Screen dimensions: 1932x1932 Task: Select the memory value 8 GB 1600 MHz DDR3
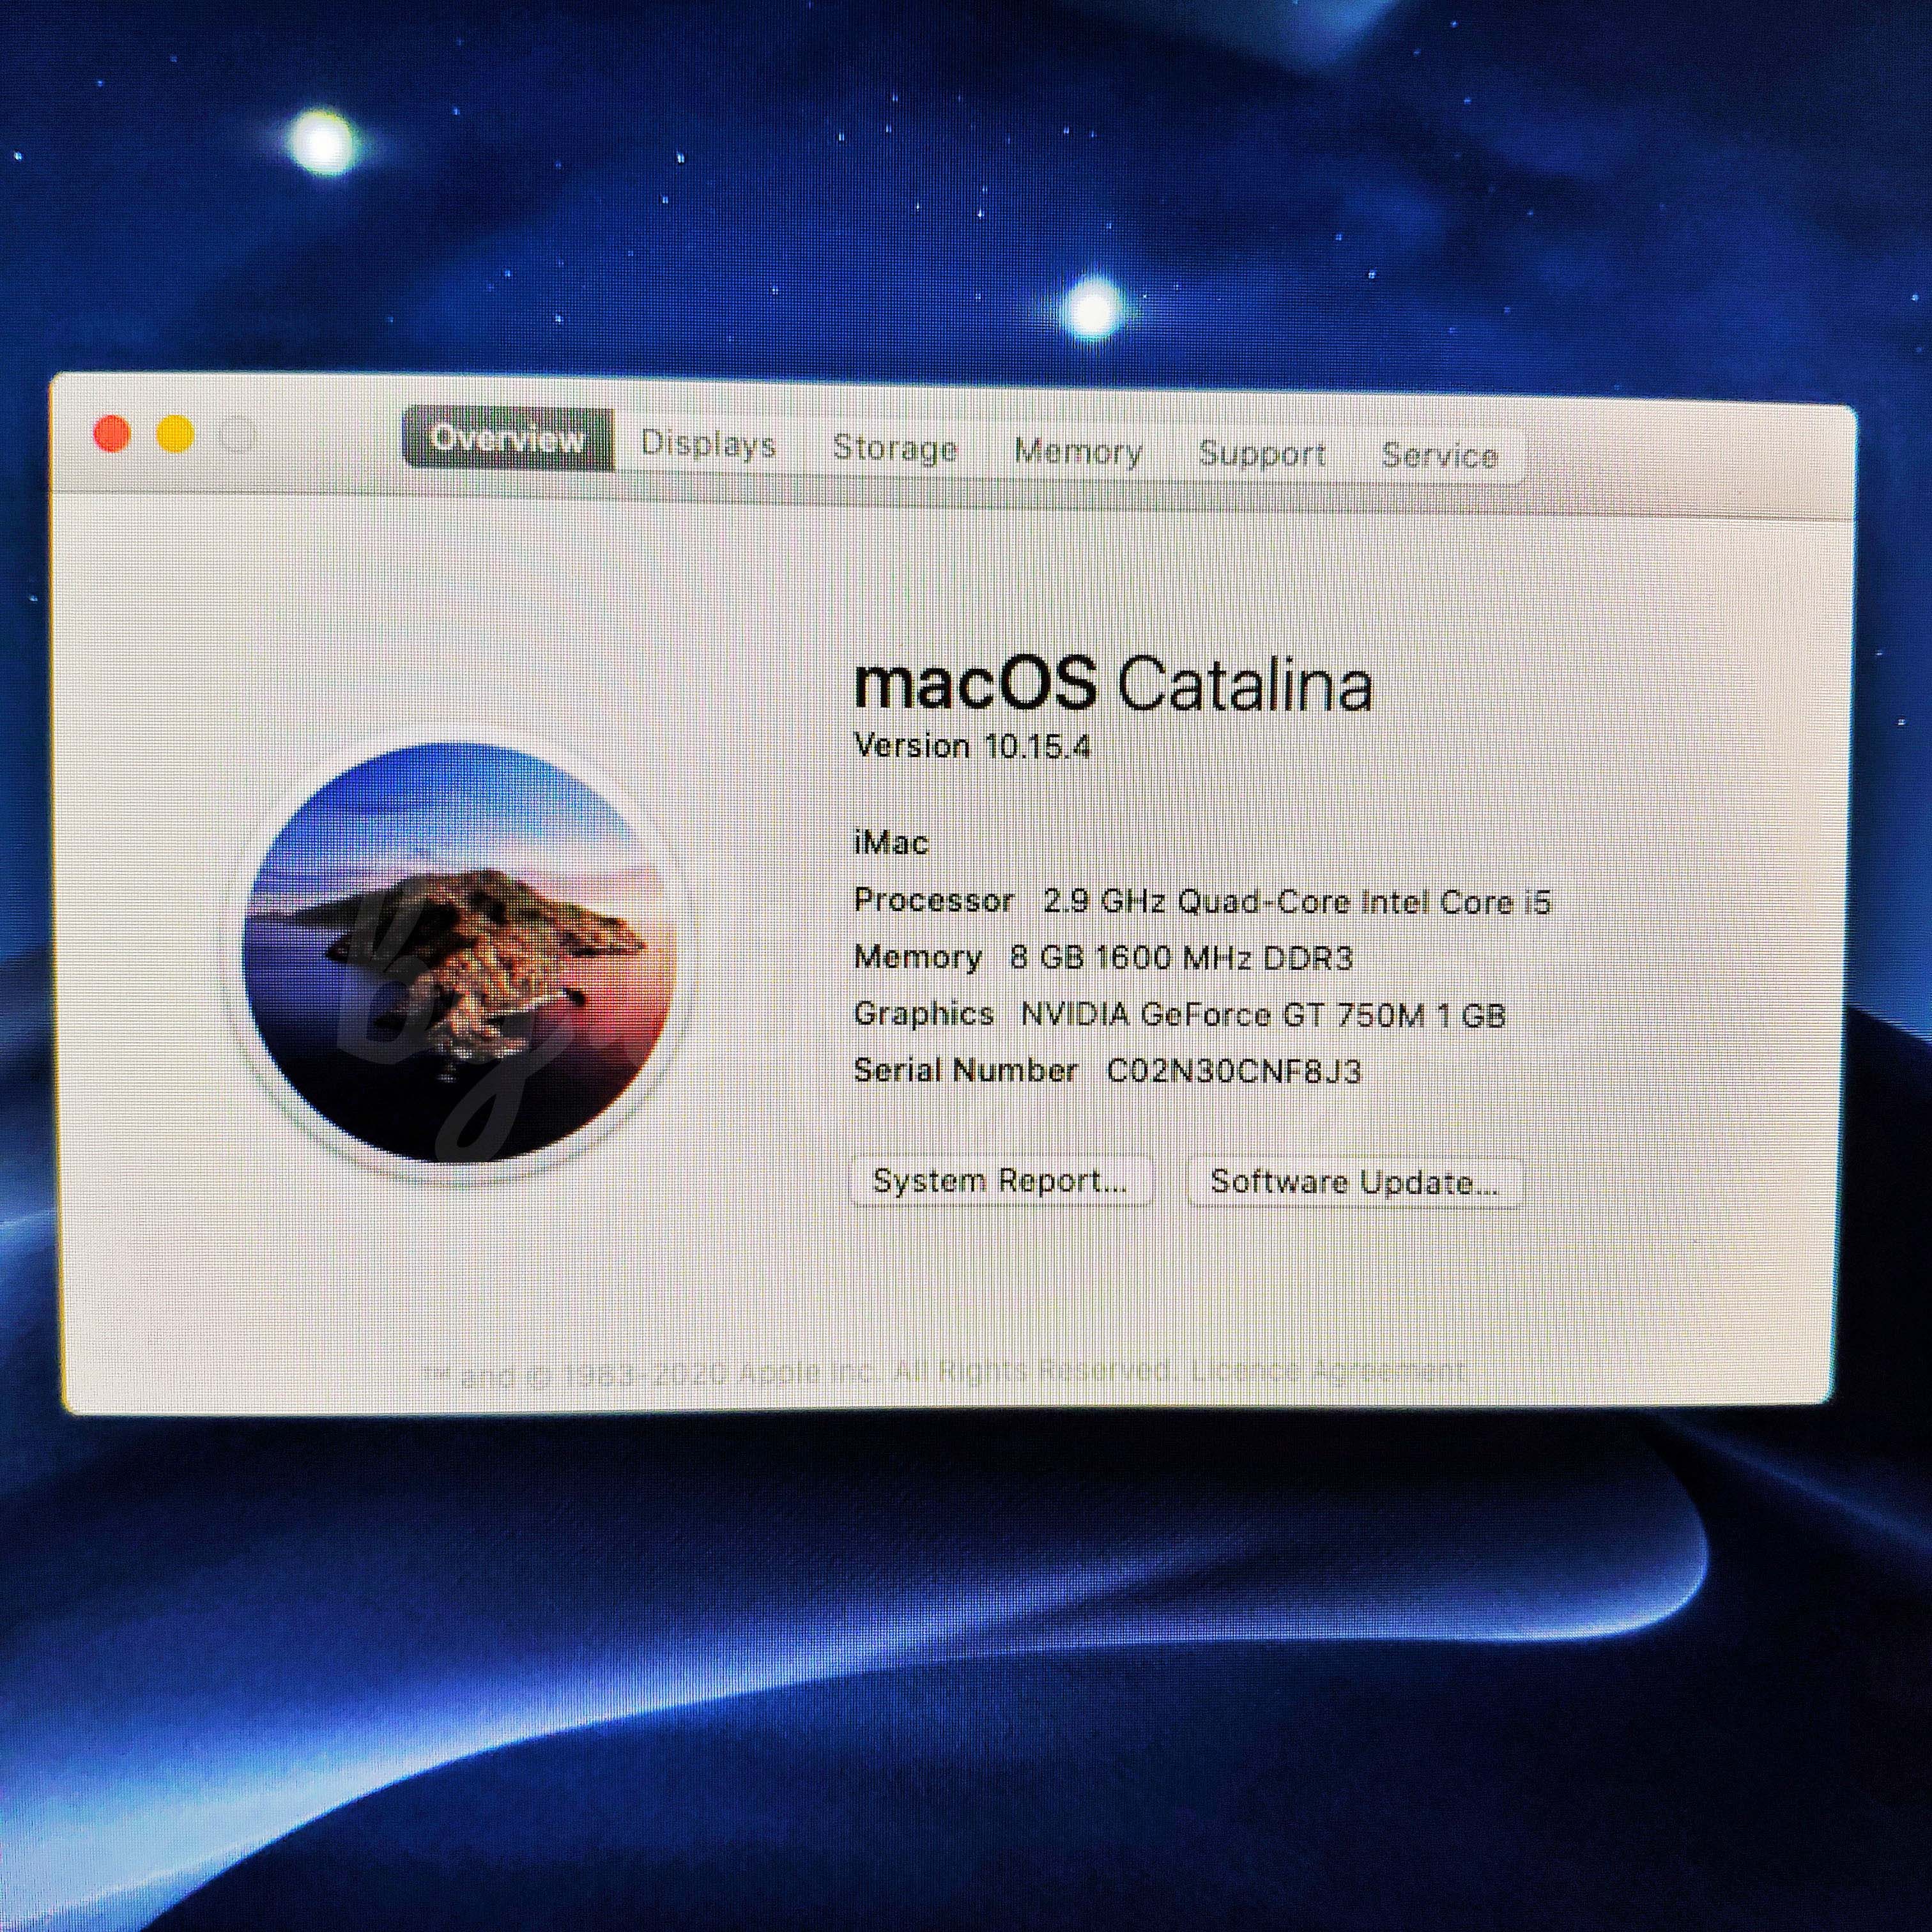1181,958
